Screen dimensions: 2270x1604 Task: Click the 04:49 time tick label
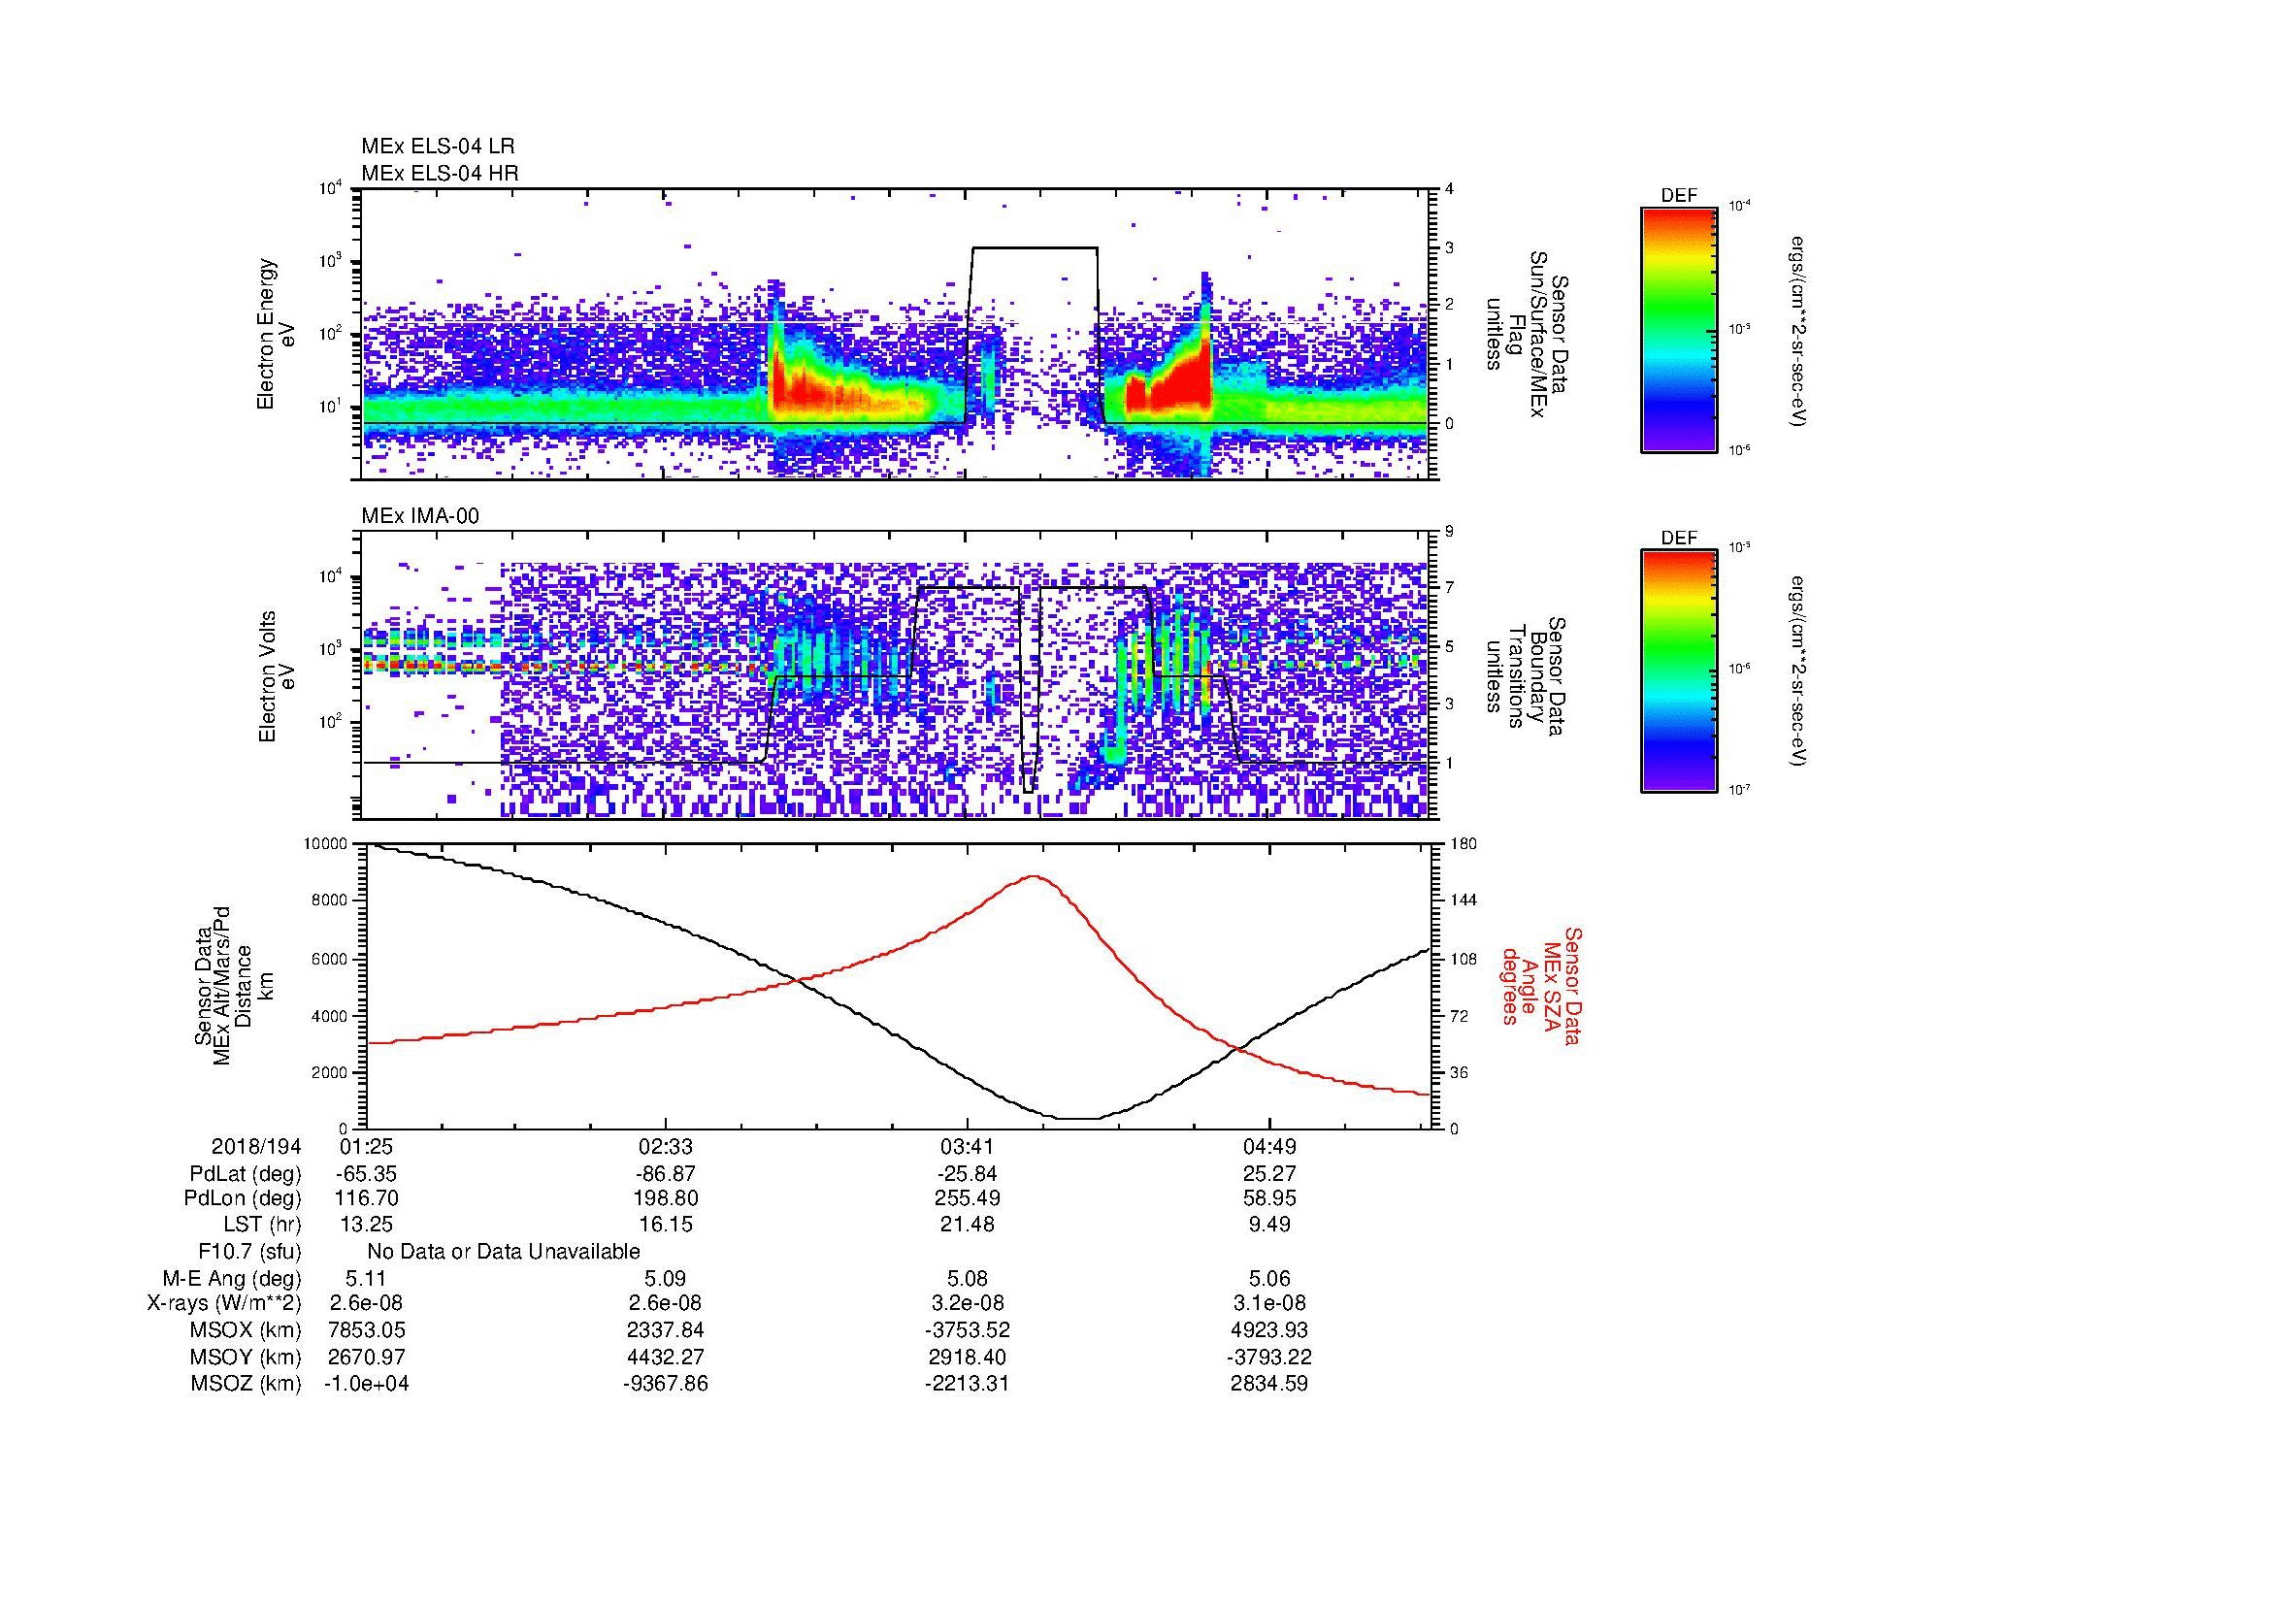(x=1269, y=1147)
